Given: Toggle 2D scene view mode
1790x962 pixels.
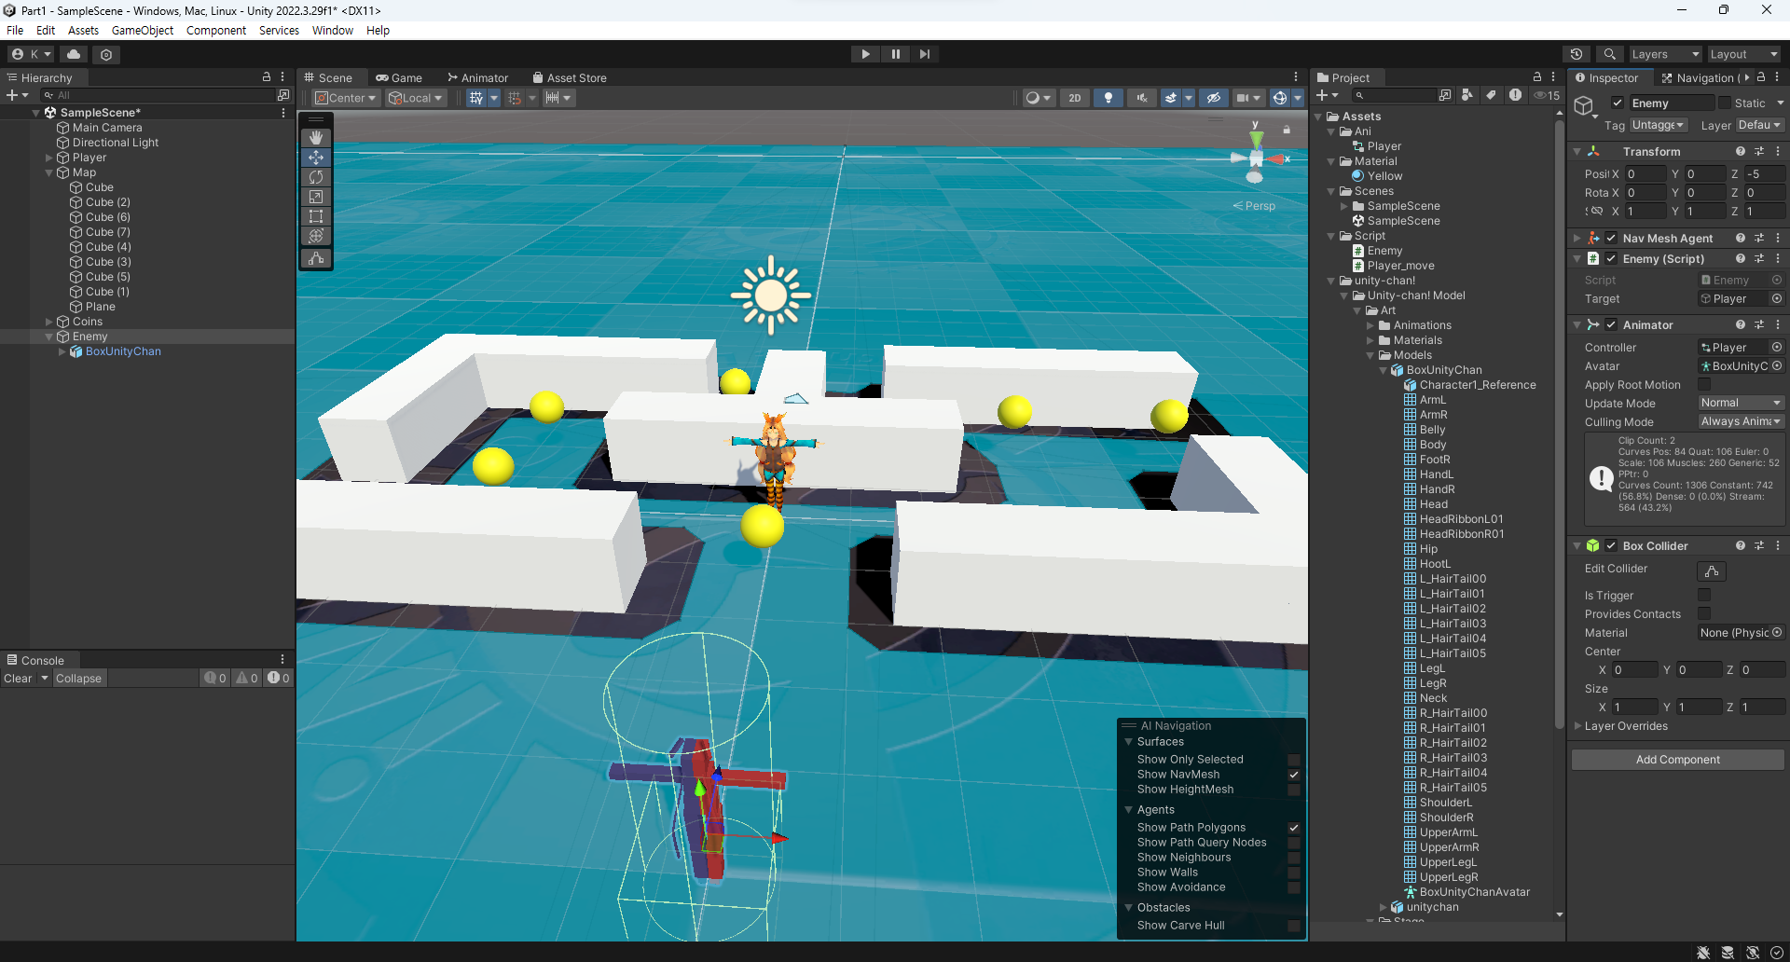Looking at the screenshot, I should [1075, 98].
